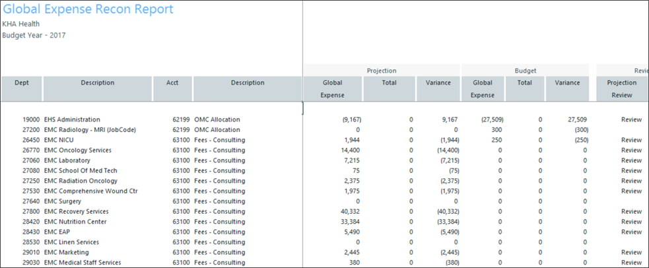Click the Budget group header
Image resolution: width=649 pixels, height=268 pixels.
click(525, 70)
